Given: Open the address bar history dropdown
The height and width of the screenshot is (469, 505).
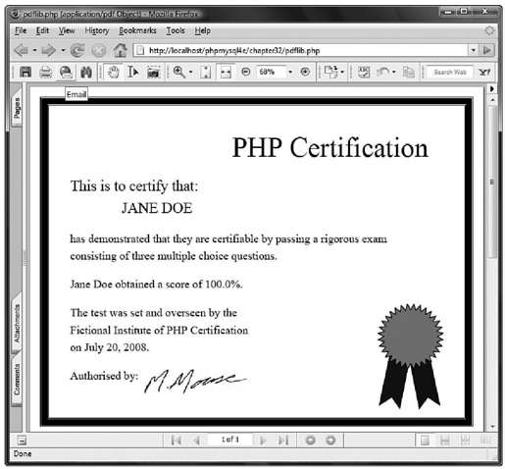Looking at the screenshot, I should pos(473,50).
